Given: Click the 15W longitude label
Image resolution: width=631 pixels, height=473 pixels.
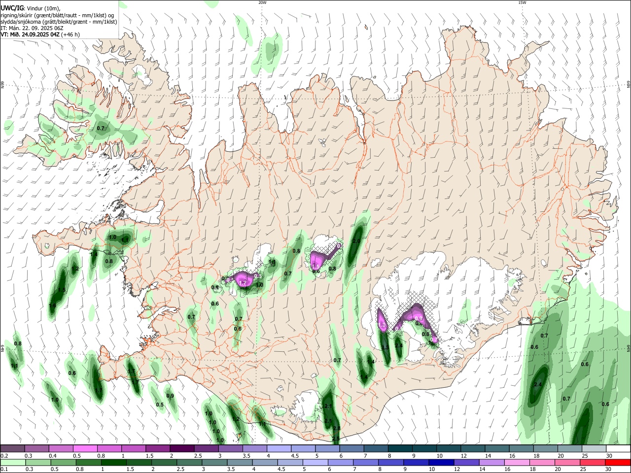Looking at the screenshot, I should pos(522,2).
